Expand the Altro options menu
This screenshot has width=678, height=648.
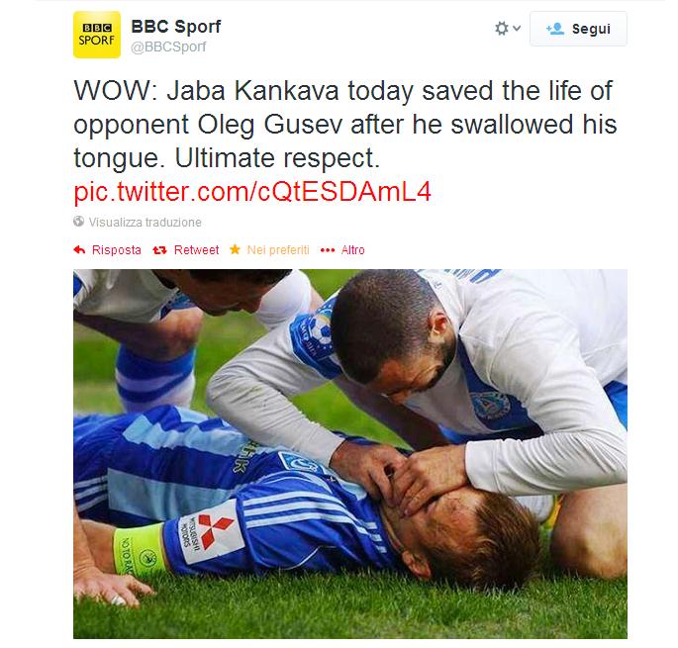pyautogui.click(x=353, y=250)
